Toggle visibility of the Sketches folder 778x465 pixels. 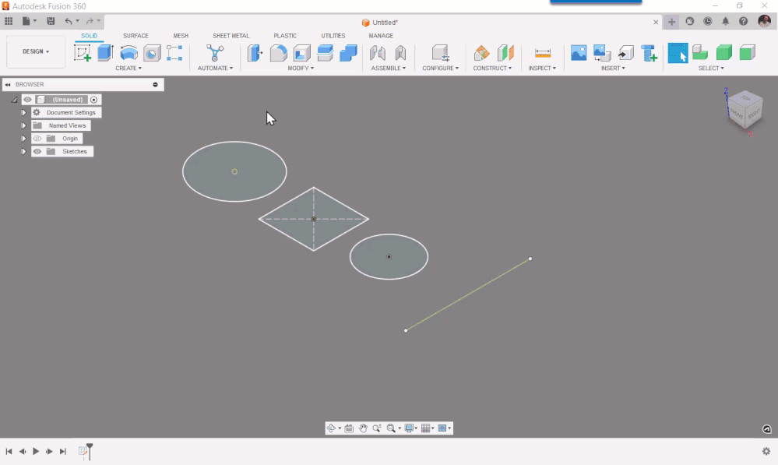pos(37,151)
